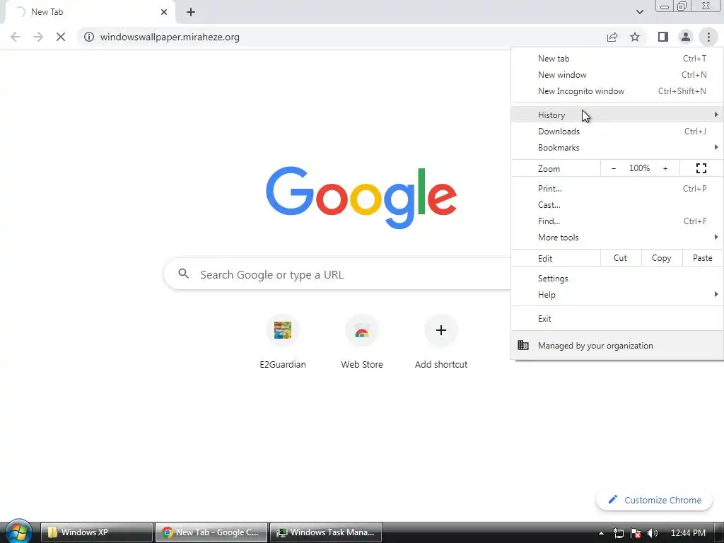The height and width of the screenshot is (543, 724).
Task: Open the Web Store shortcut
Action: tap(362, 341)
